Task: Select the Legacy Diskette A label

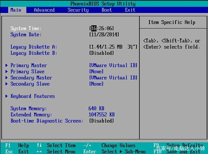Action: point(34,47)
